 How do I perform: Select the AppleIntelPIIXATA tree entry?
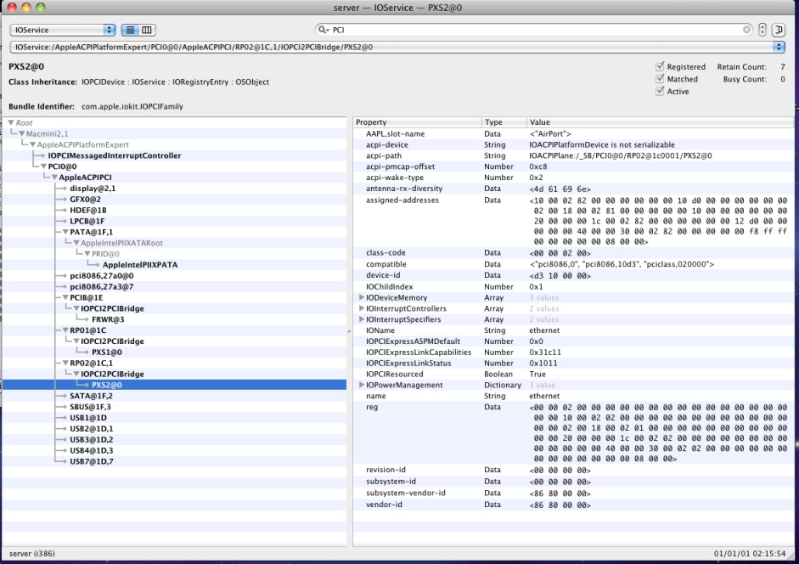pos(140,265)
